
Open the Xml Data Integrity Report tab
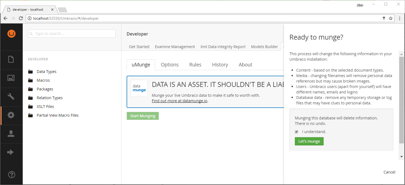click(223, 47)
